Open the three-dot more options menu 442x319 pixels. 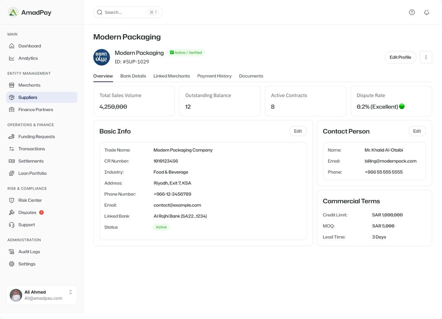(x=426, y=57)
